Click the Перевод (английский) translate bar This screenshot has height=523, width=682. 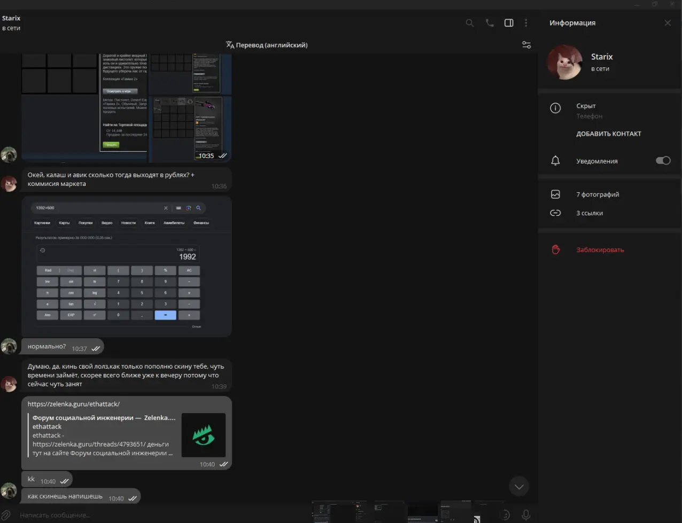tap(267, 45)
